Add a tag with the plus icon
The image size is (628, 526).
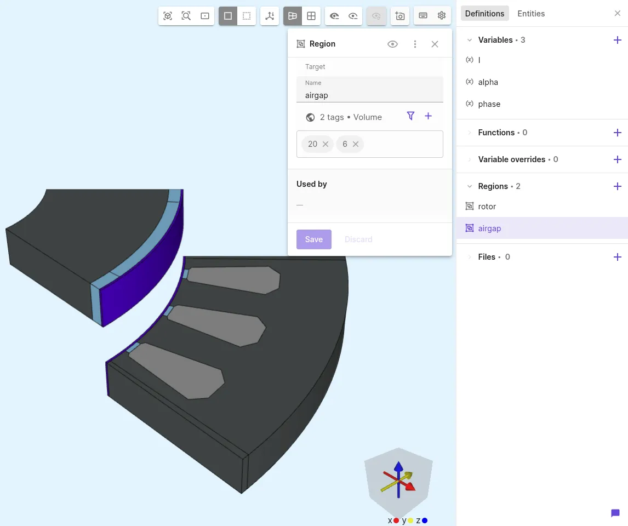pyautogui.click(x=428, y=116)
